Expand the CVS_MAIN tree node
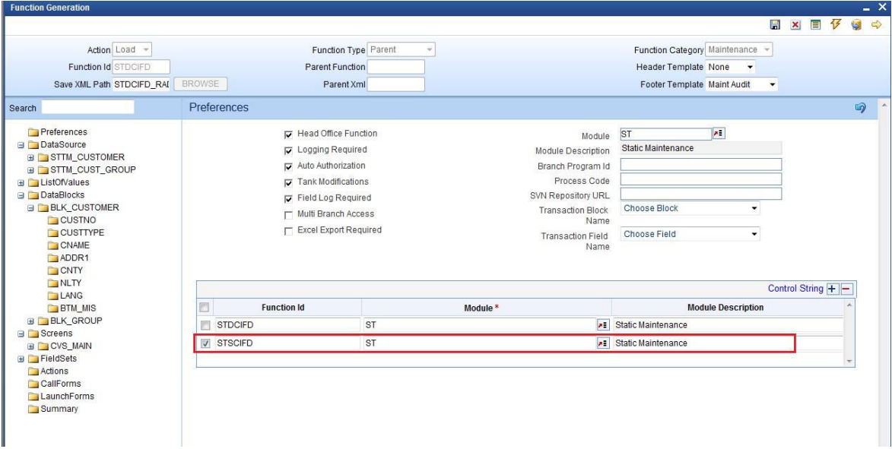Screen dimensions: 892x449 (30, 346)
